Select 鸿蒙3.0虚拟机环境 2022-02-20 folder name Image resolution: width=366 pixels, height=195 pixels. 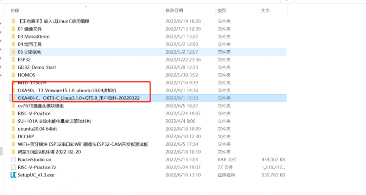[x=49, y=152]
